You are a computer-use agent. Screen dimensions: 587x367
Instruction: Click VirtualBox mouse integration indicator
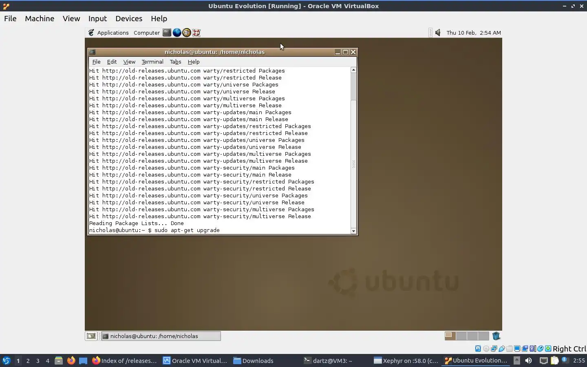[x=540, y=349]
